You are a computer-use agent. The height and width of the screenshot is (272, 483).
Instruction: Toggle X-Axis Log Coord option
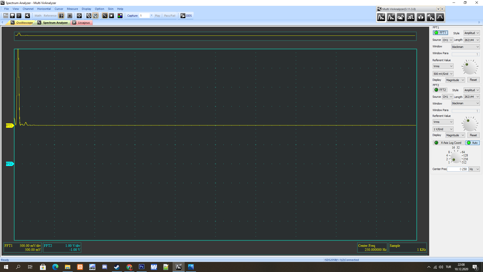449,143
